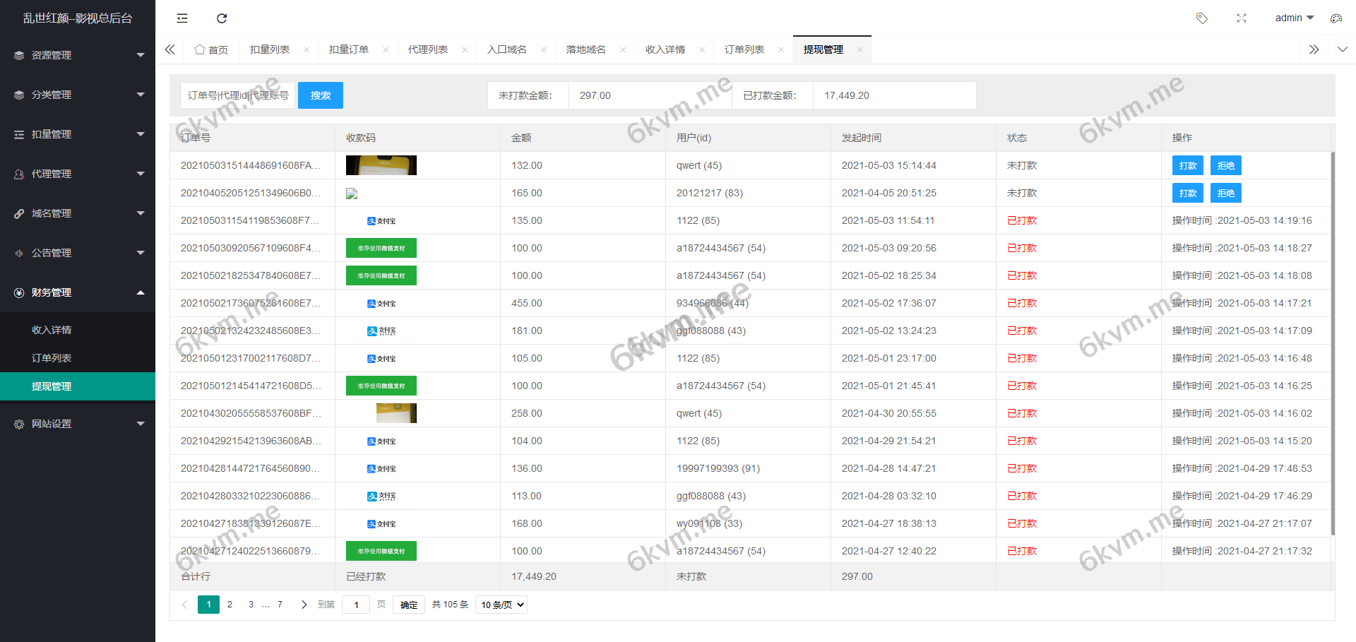The image size is (1356, 642).
Task: Select the 资源管理 sidebar icon
Action: 18,54
